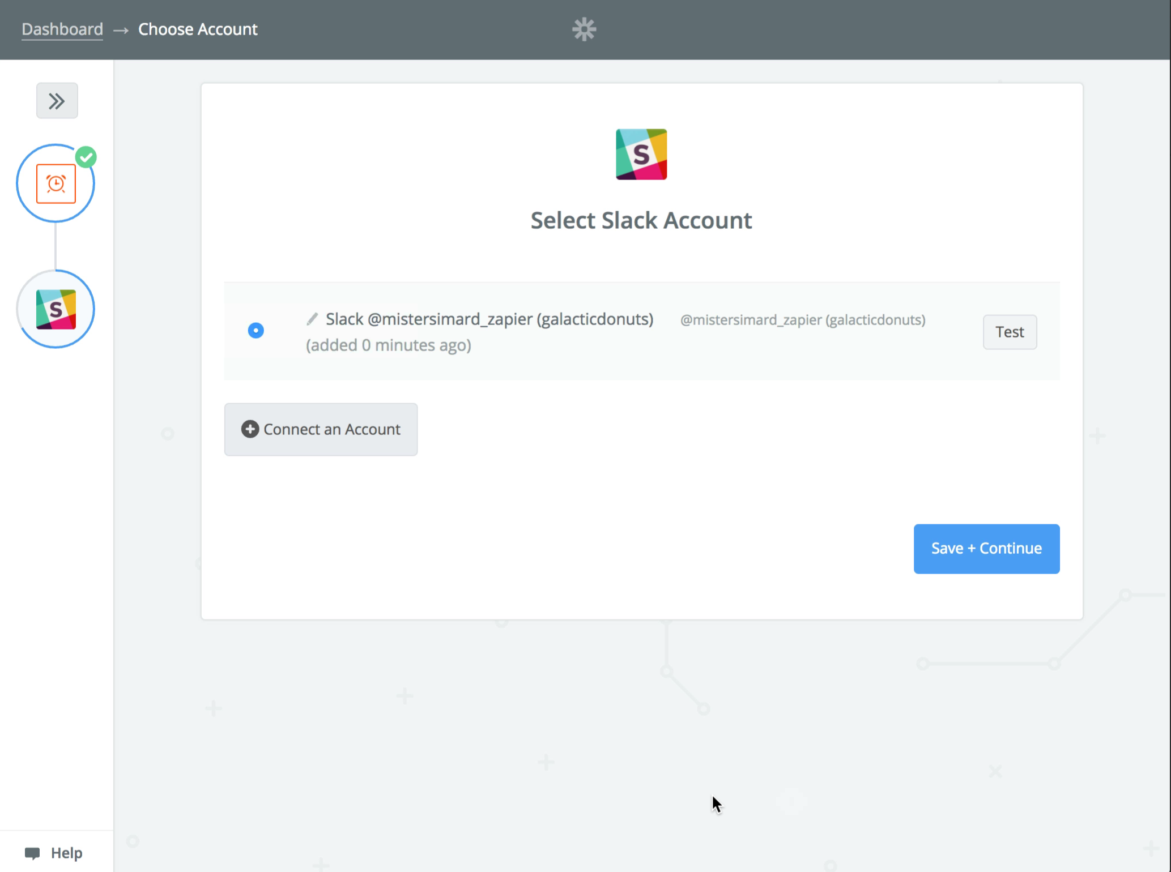This screenshot has height=872, width=1171.
Task: Click the Save + Continue button
Action: (986, 548)
